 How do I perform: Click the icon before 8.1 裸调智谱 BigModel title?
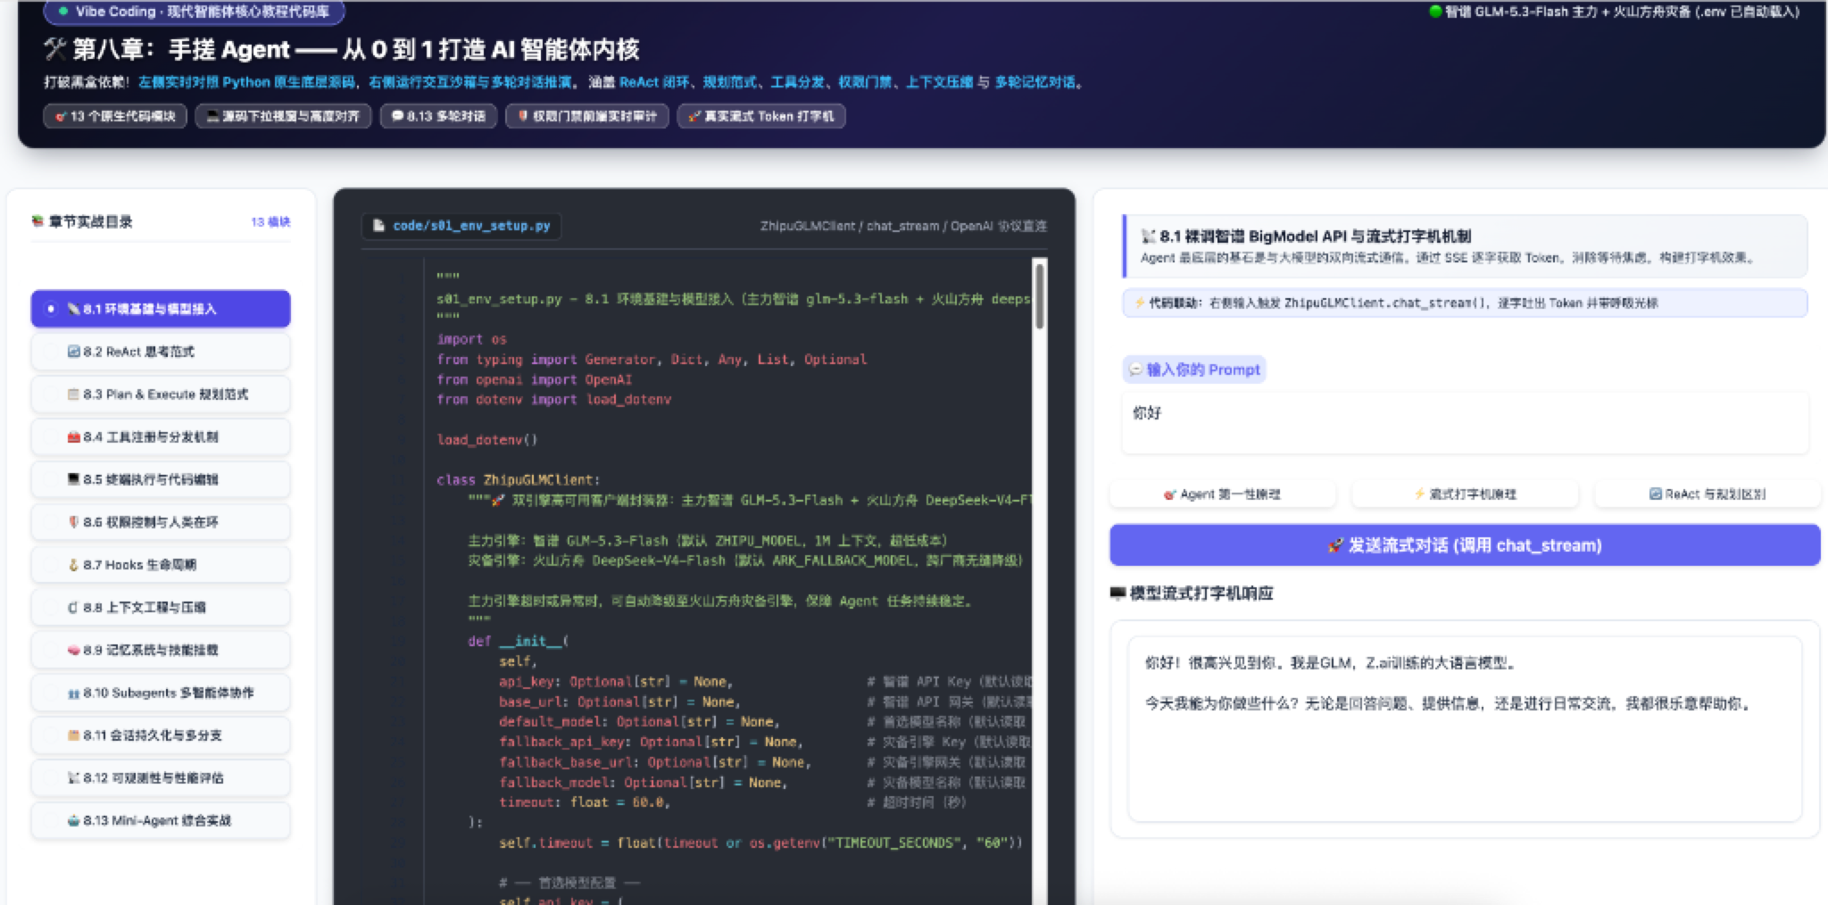point(1149,236)
